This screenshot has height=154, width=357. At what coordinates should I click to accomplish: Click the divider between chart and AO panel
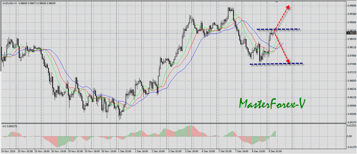click(174, 123)
